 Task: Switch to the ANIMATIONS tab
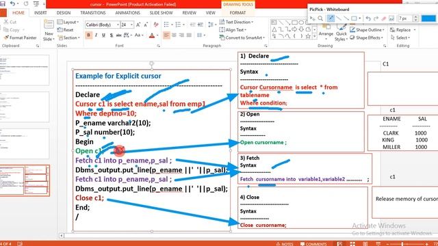pos(127,13)
